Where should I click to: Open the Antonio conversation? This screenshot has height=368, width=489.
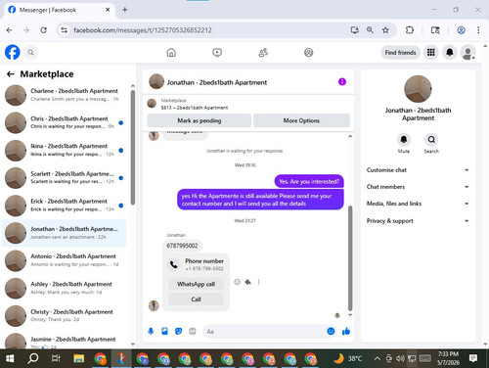(x=64, y=260)
